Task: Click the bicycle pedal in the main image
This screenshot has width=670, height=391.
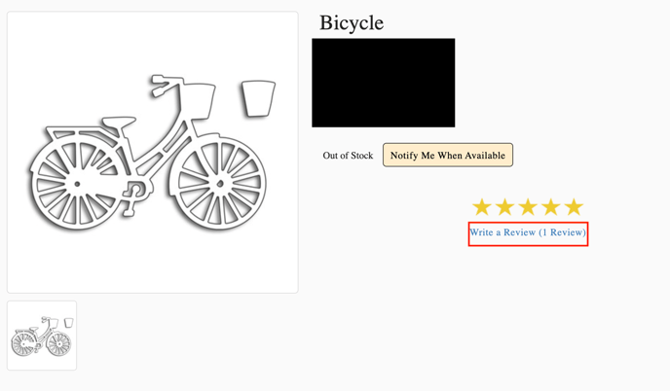Action: (x=134, y=191)
